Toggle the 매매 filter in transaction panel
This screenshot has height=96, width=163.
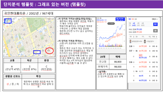click(130, 19)
